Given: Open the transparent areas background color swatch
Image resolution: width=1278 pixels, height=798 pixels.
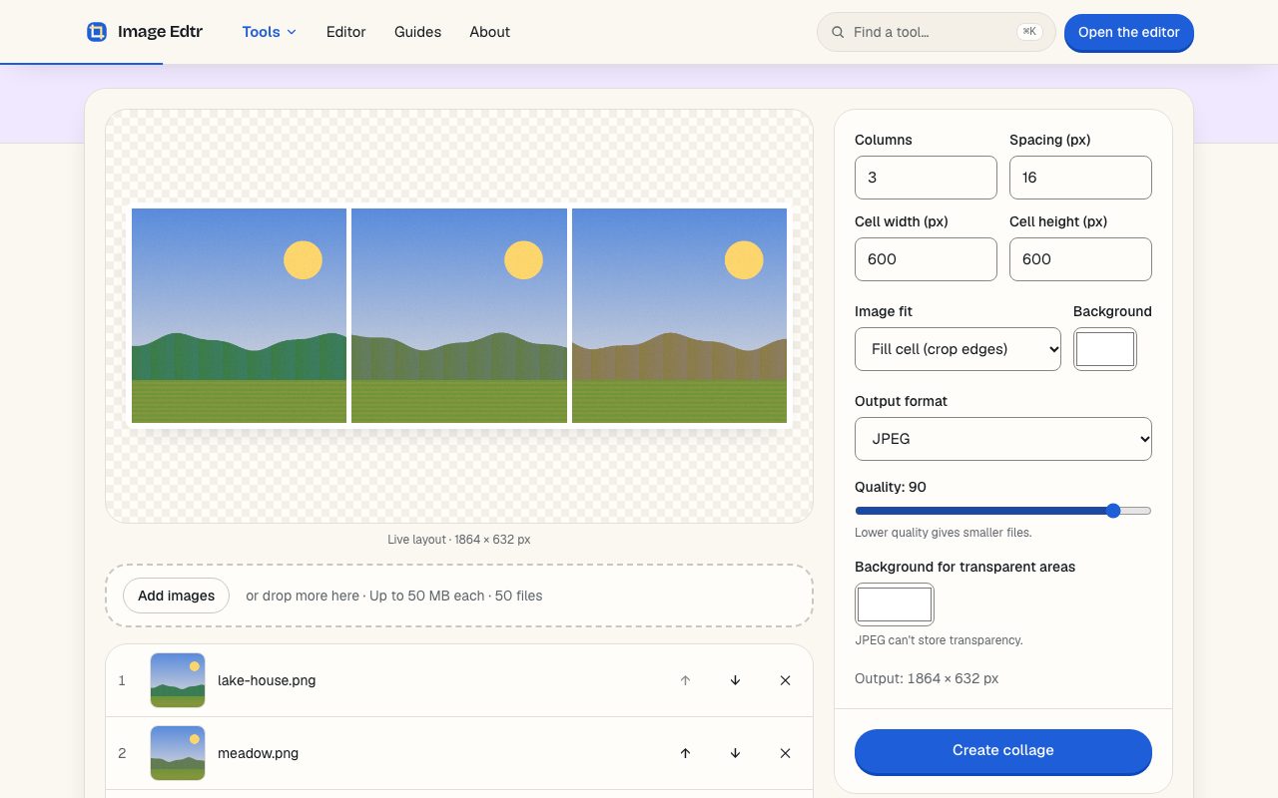Looking at the screenshot, I should pyautogui.click(x=895, y=604).
